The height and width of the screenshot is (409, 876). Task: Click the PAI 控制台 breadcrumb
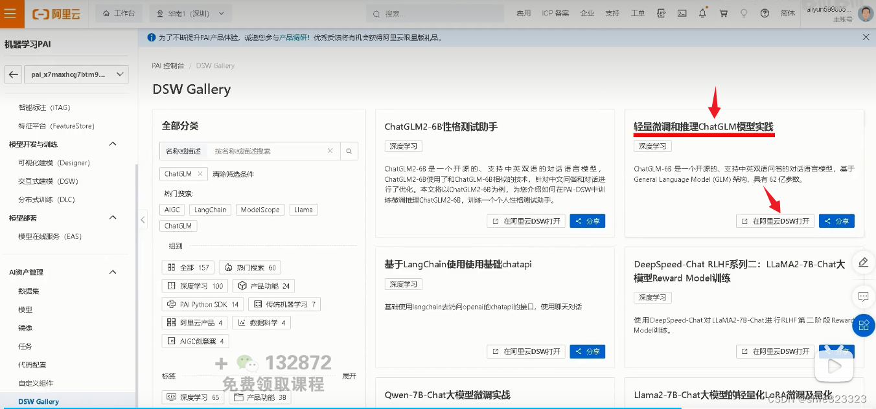click(168, 66)
